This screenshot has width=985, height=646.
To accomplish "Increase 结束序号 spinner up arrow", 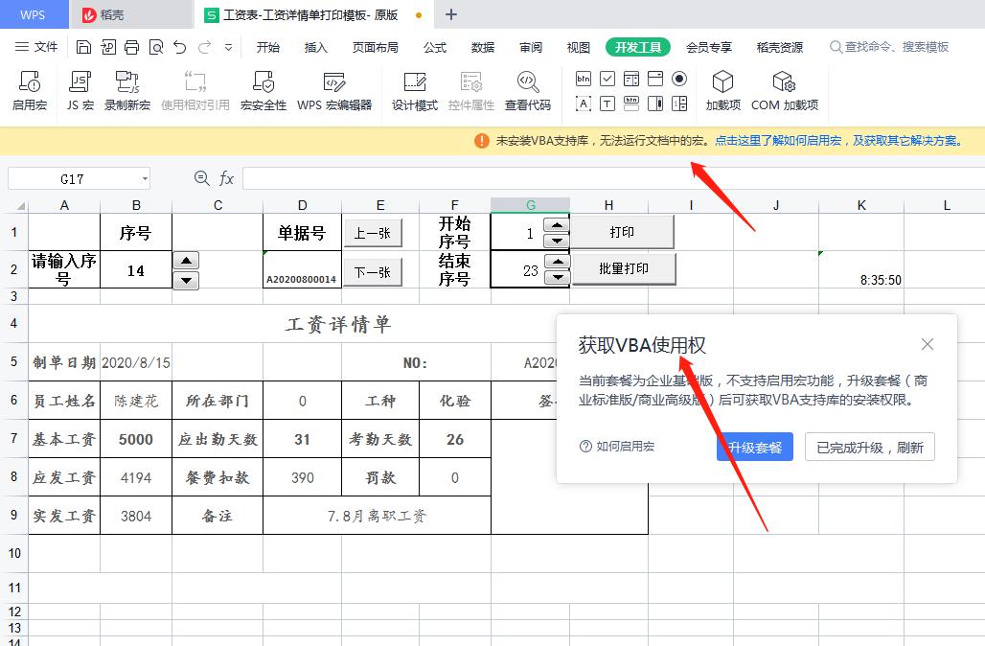I will point(558,262).
